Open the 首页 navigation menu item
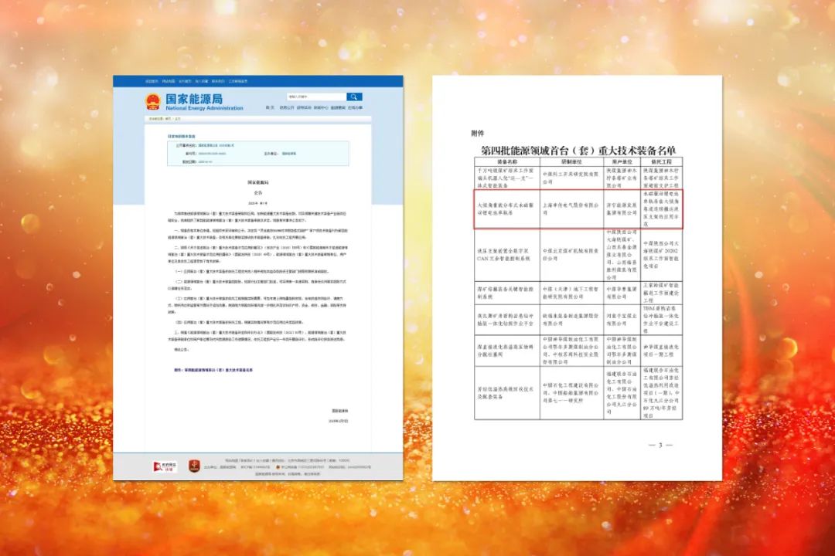Viewport: 835px width, 556px height. 270,107
